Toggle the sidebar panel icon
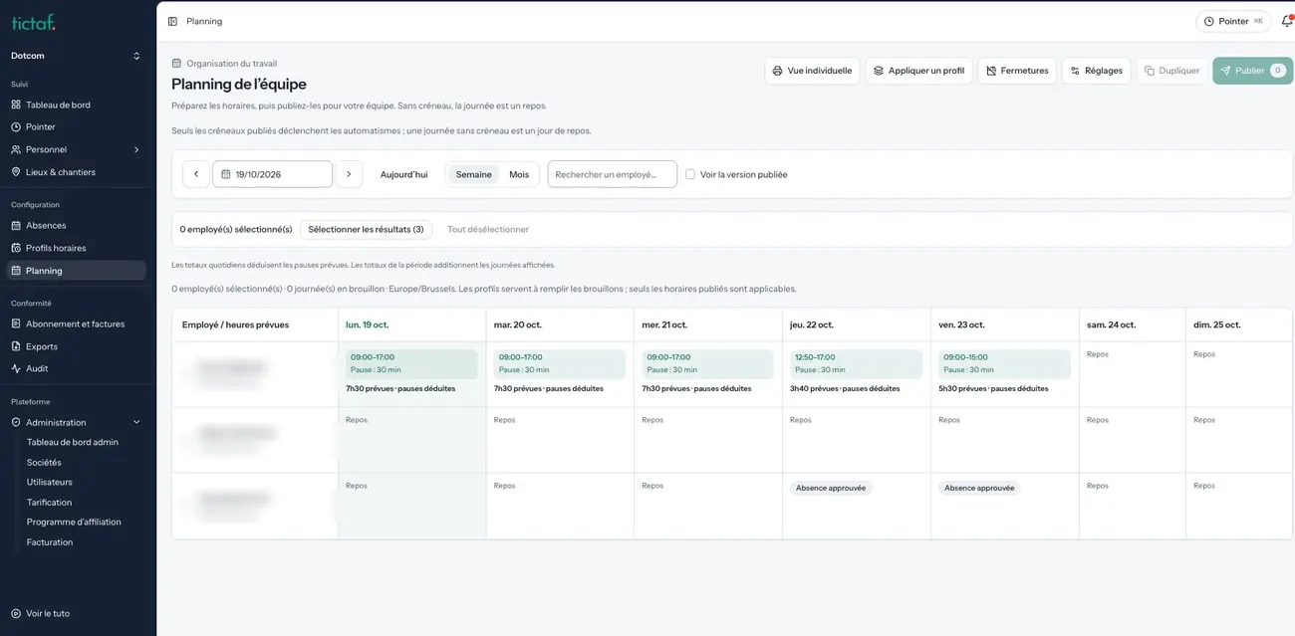The width and height of the screenshot is (1295, 636). tap(172, 21)
